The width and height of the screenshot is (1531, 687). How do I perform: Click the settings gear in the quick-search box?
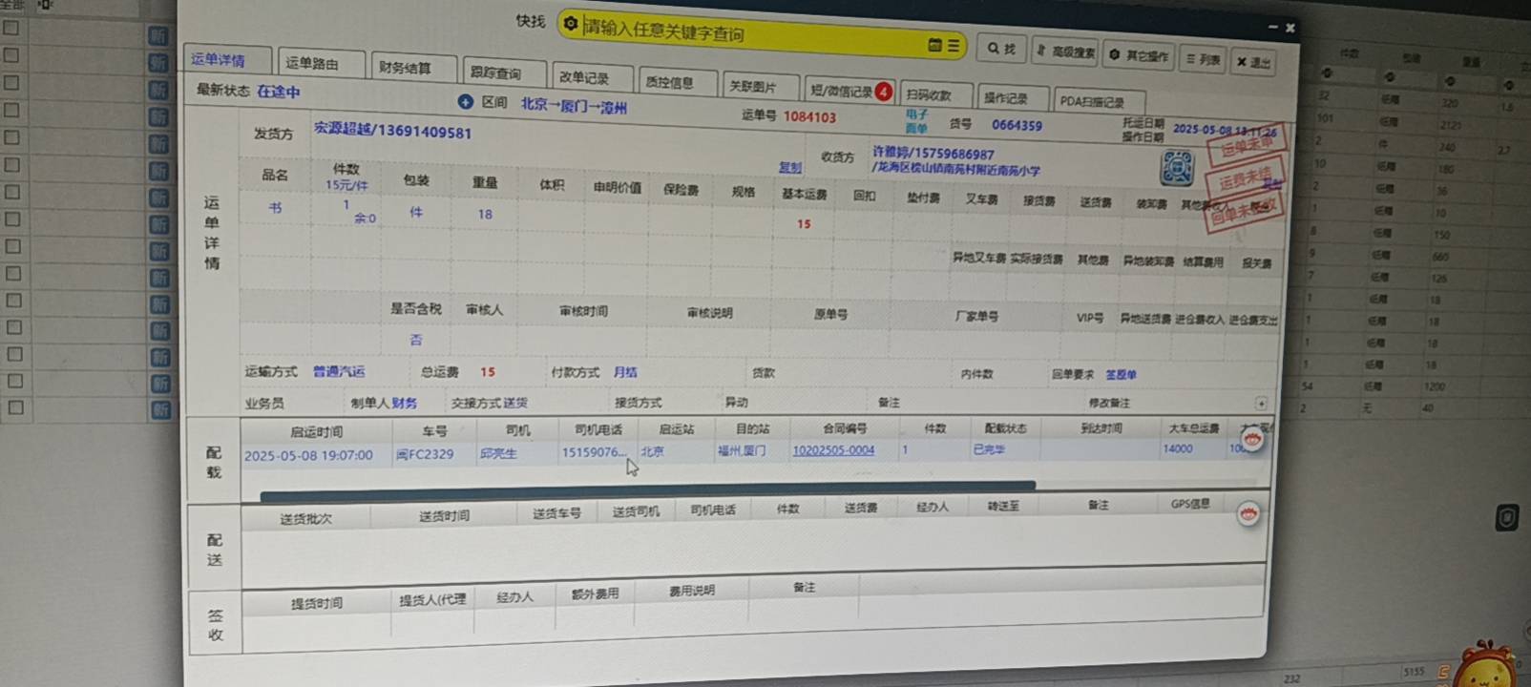(571, 24)
